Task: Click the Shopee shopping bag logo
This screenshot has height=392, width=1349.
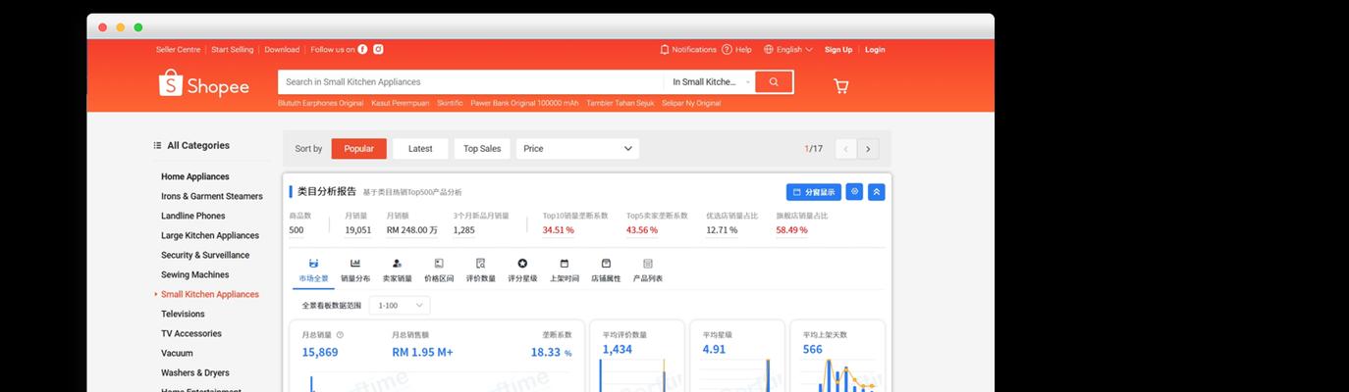Action: [172, 84]
